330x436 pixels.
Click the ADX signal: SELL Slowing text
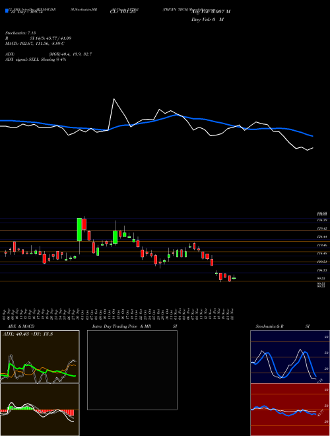(36, 59)
